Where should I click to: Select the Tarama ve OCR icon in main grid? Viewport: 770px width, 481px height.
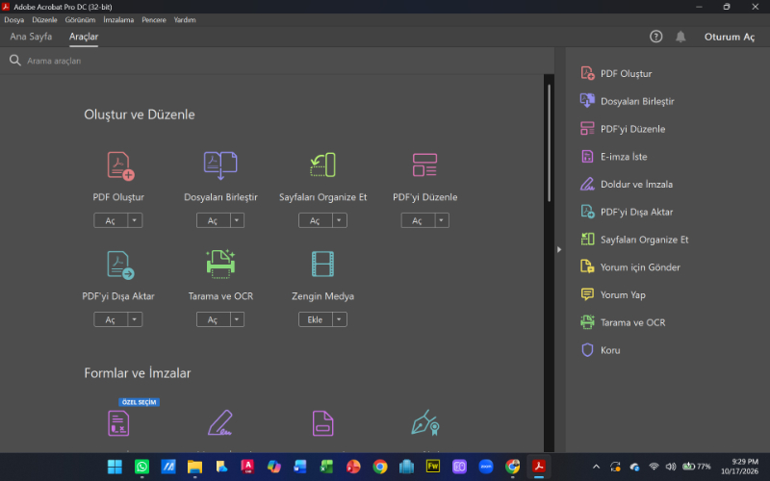220,264
